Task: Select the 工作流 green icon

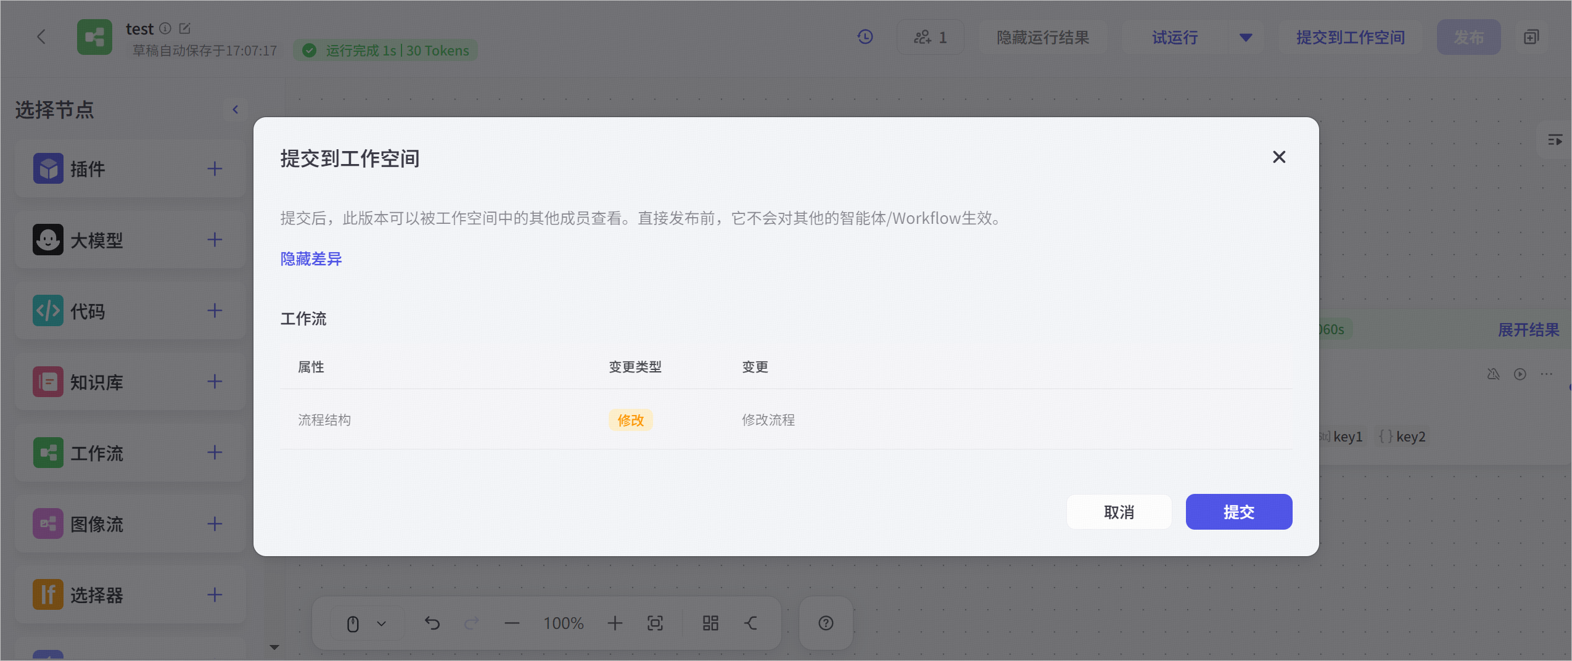Action: point(48,453)
